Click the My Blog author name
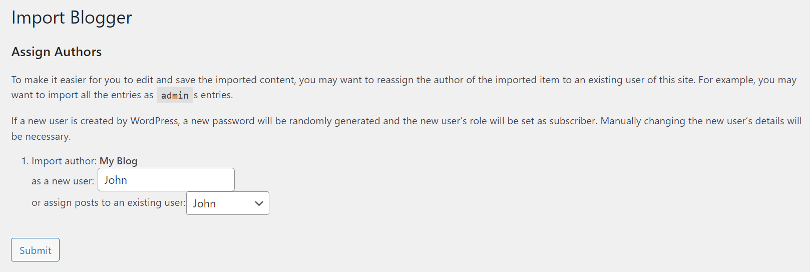This screenshot has width=810, height=272. pos(118,161)
